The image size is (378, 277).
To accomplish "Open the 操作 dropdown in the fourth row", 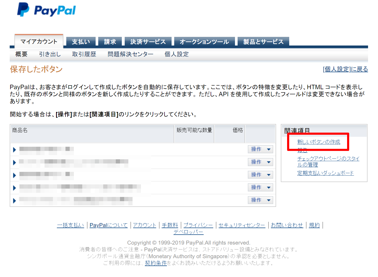I will coord(260,188).
